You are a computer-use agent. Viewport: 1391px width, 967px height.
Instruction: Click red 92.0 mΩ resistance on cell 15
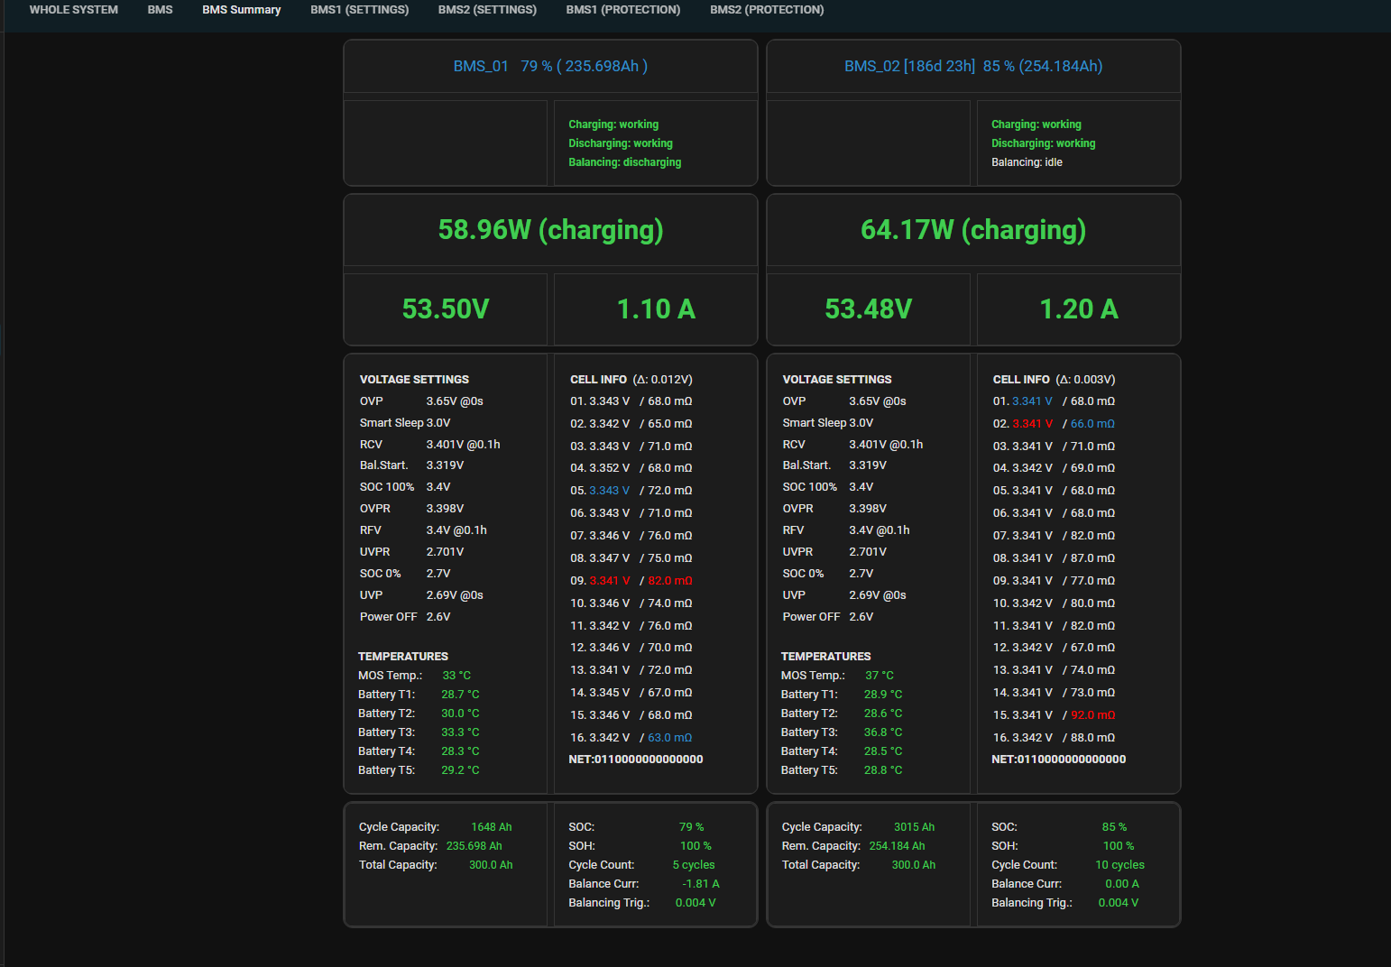pyautogui.click(x=1092, y=715)
